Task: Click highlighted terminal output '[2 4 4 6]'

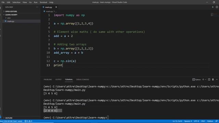Action: (x=50, y=111)
